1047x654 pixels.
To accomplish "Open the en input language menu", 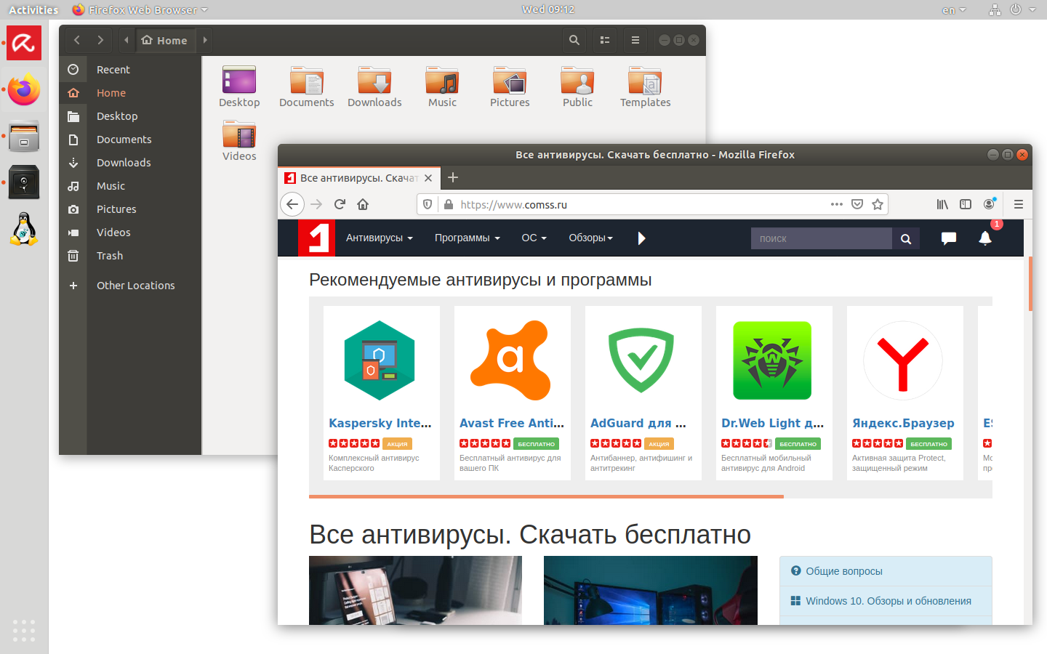I will pos(954,10).
